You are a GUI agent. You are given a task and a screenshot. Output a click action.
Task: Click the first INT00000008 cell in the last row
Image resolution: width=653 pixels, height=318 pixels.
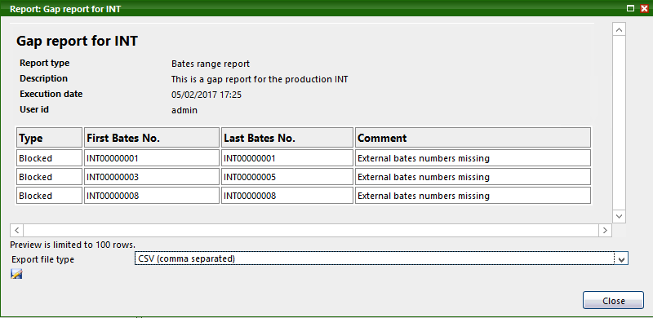tap(152, 196)
